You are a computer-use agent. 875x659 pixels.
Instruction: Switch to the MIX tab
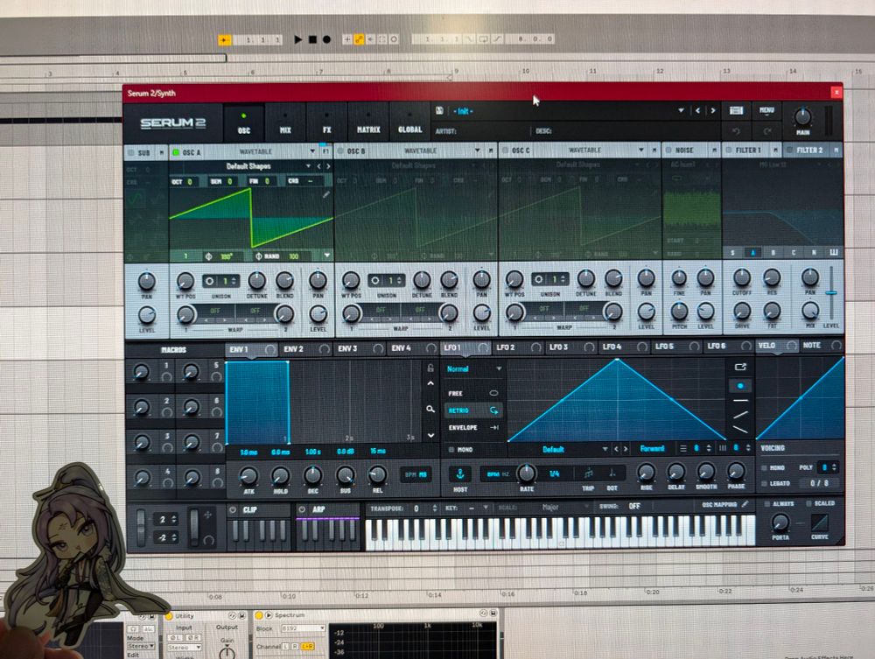[x=285, y=123]
